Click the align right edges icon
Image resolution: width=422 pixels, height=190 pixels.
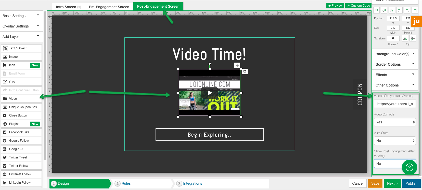point(415,10)
